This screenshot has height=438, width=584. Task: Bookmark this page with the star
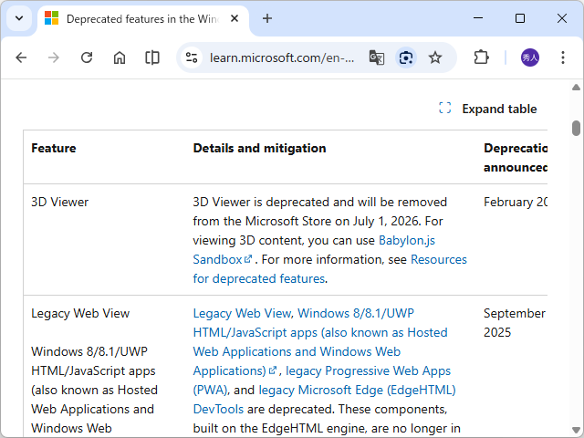(435, 57)
